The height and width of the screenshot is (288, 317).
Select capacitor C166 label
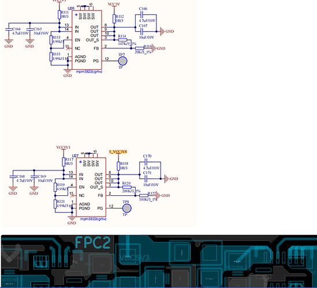(143, 9)
